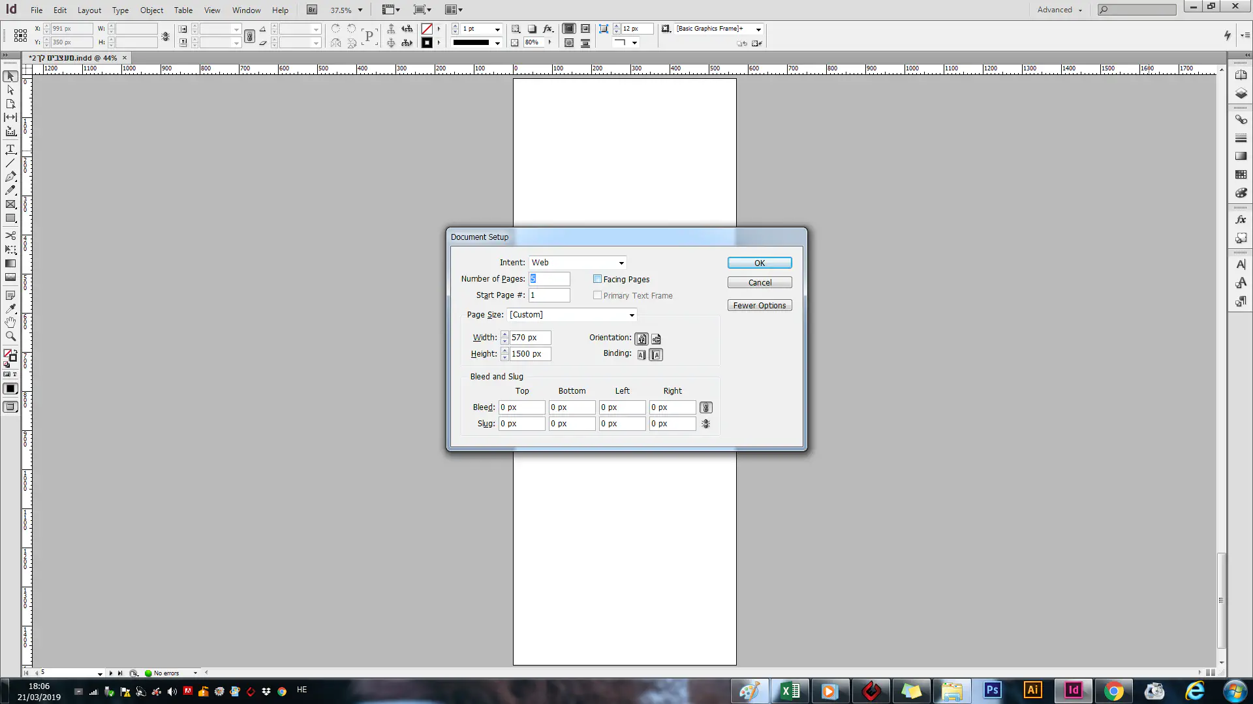Viewport: 1253px width, 704px height.
Task: Select the Hand tool
Action: (x=10, y=322)
